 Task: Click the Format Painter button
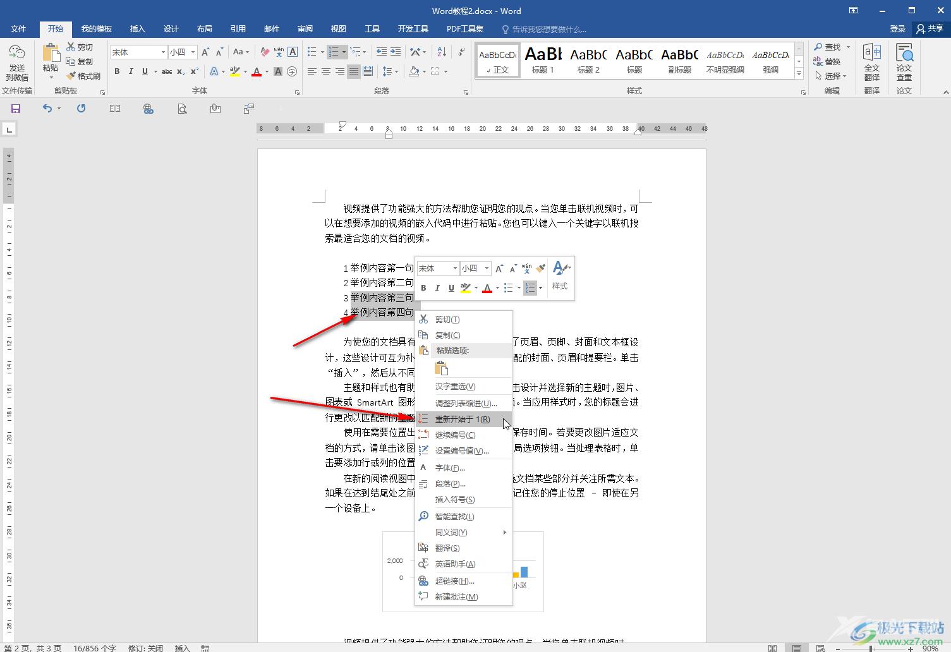pos(83,76)
